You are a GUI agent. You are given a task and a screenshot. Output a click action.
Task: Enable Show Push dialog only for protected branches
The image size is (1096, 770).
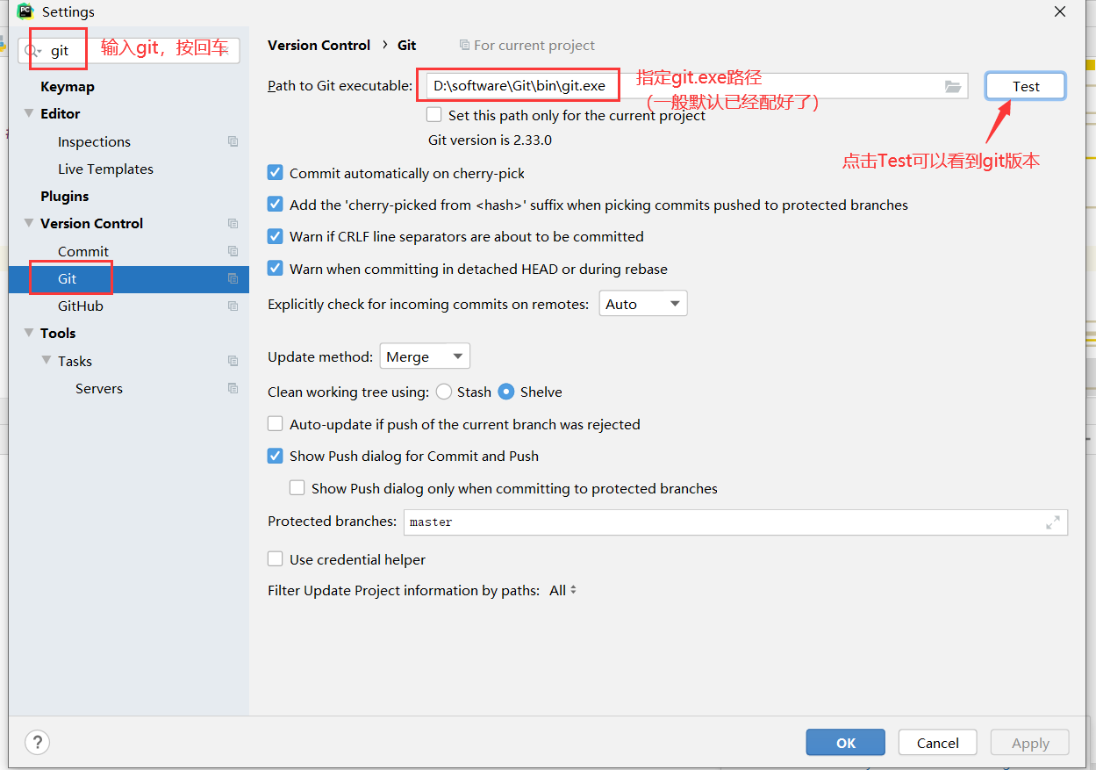coord(297,488)
